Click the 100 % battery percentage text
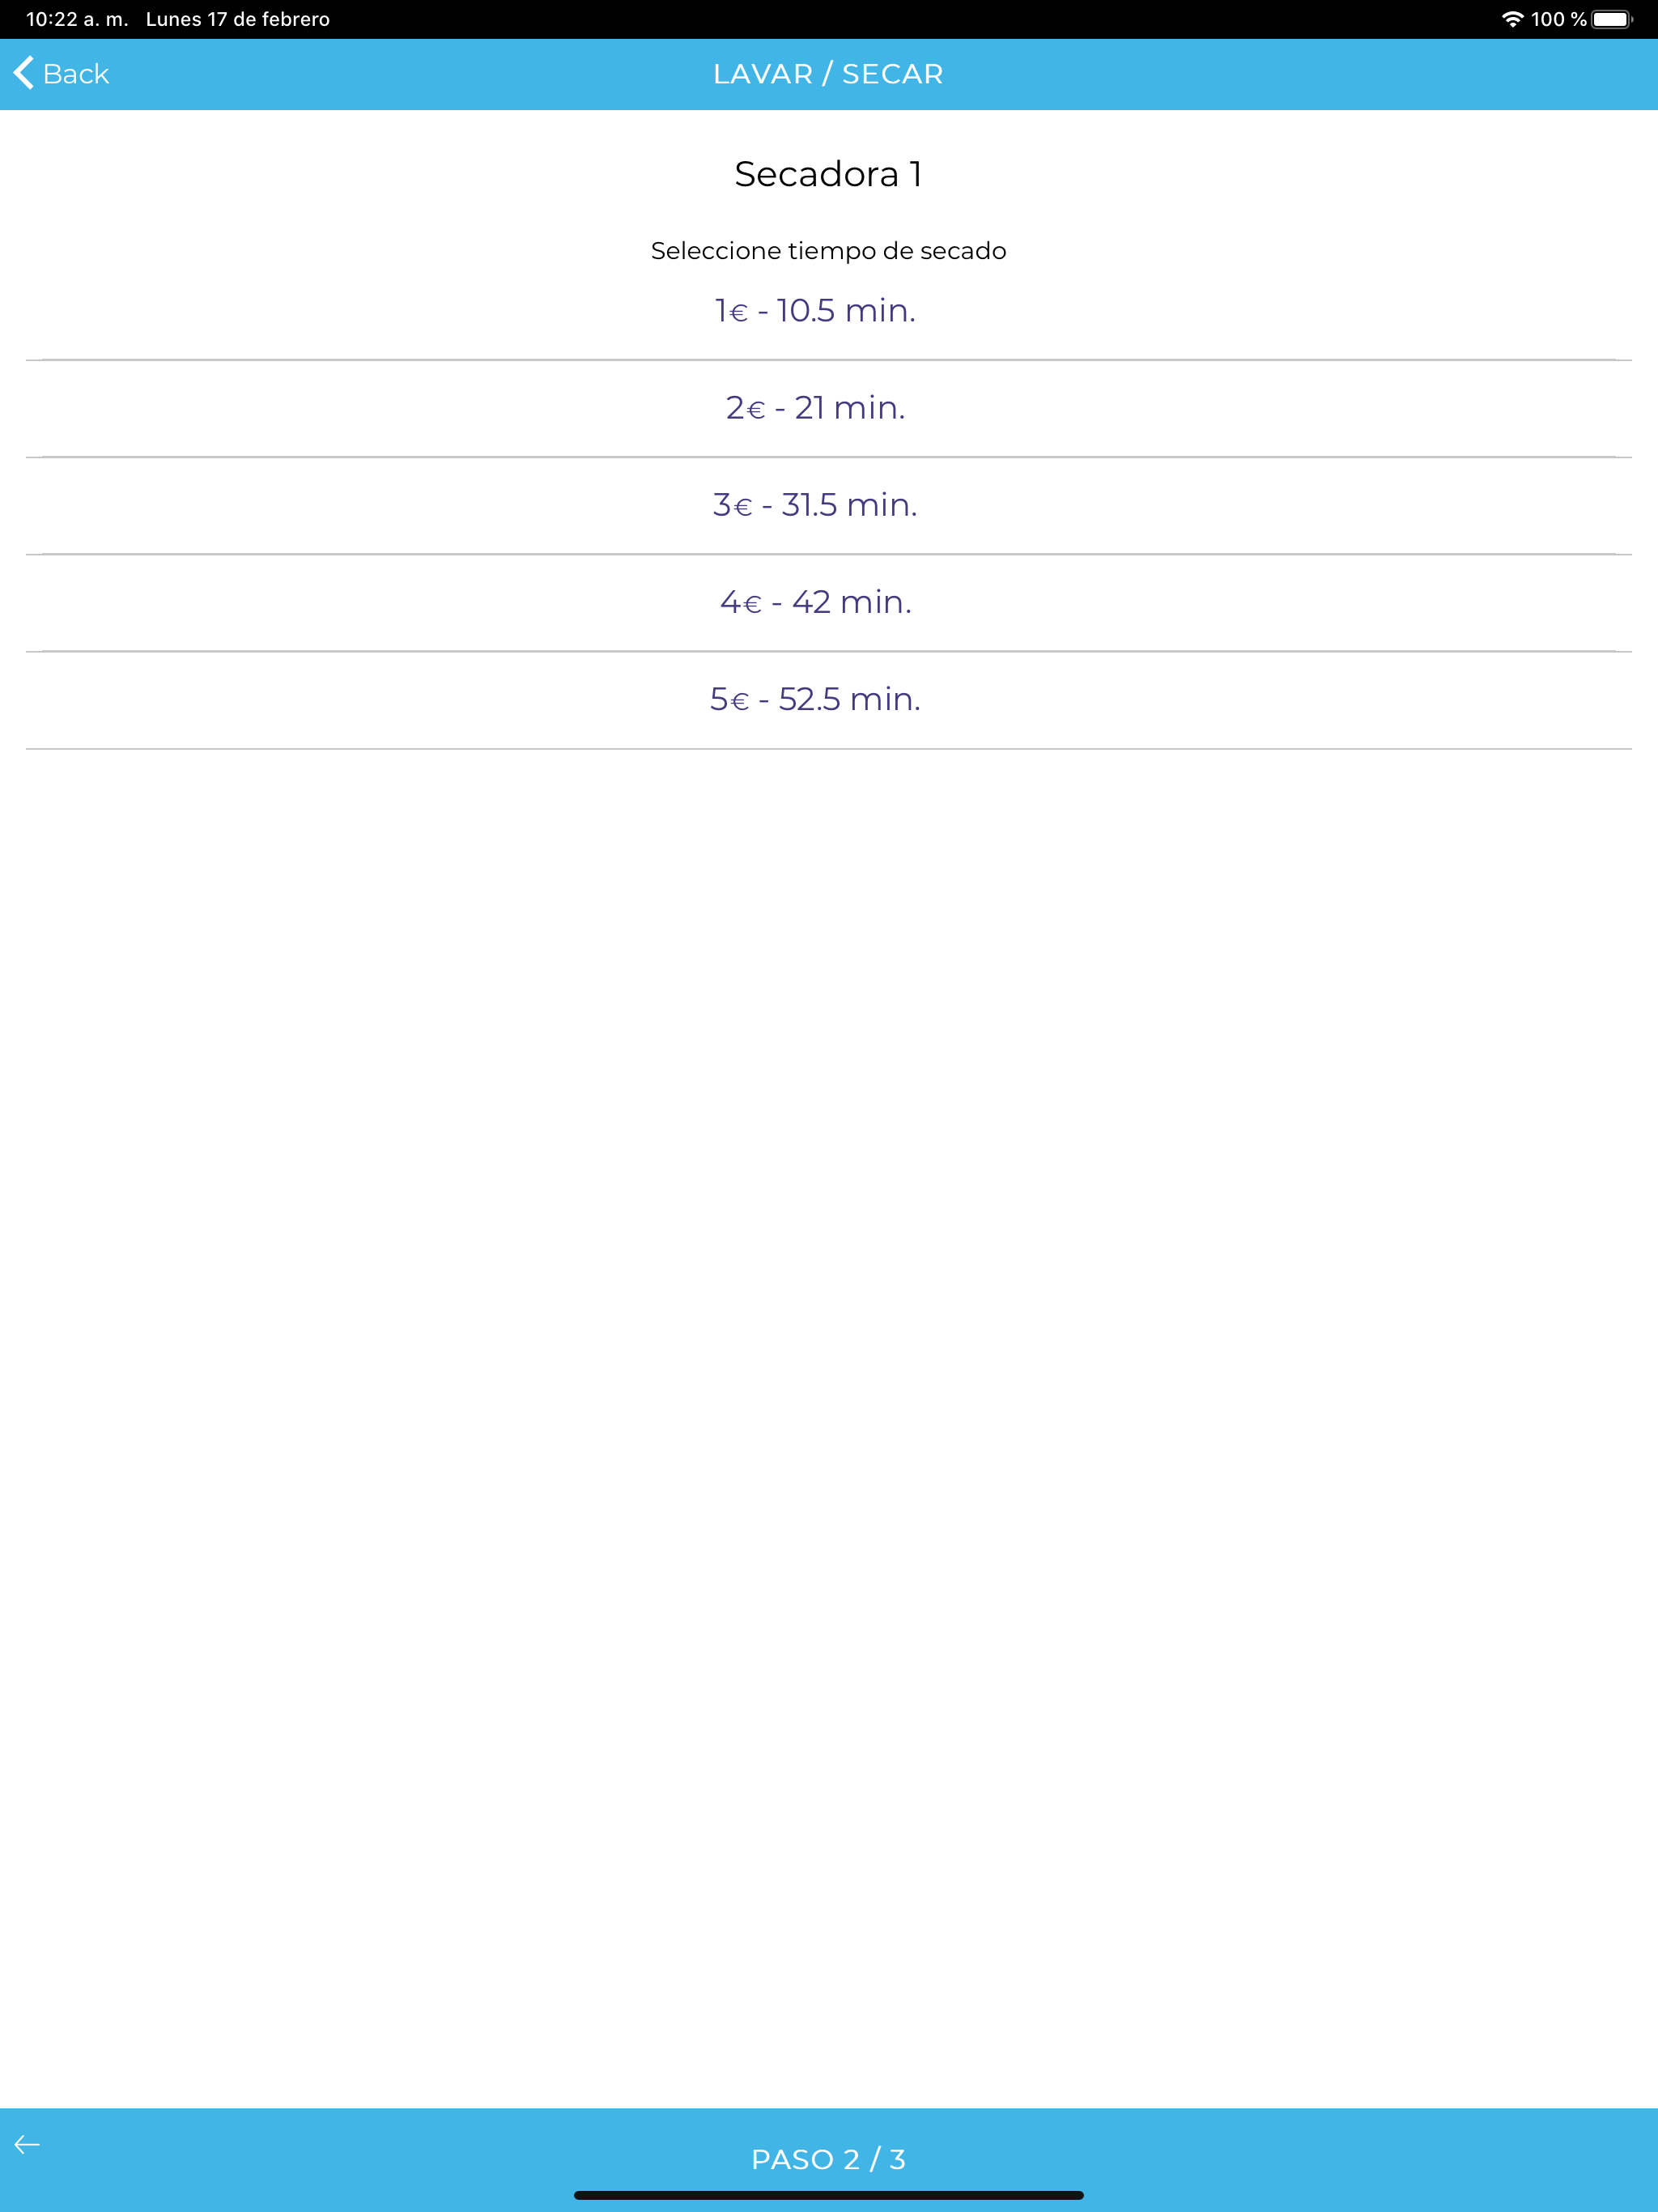 (x=1558, y=19)
